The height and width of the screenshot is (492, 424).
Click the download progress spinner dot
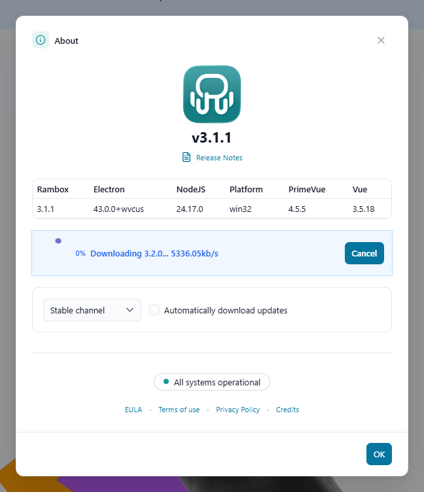[x=58, y=241]
